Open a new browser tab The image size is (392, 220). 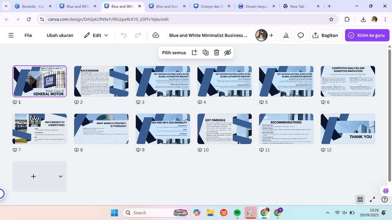coord(329,6)
